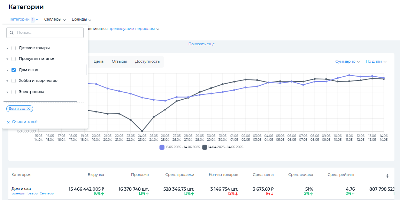400x200 pixels.
Task: Expand the Детские товары tree arrow
Action: click(x=7, y=48)
